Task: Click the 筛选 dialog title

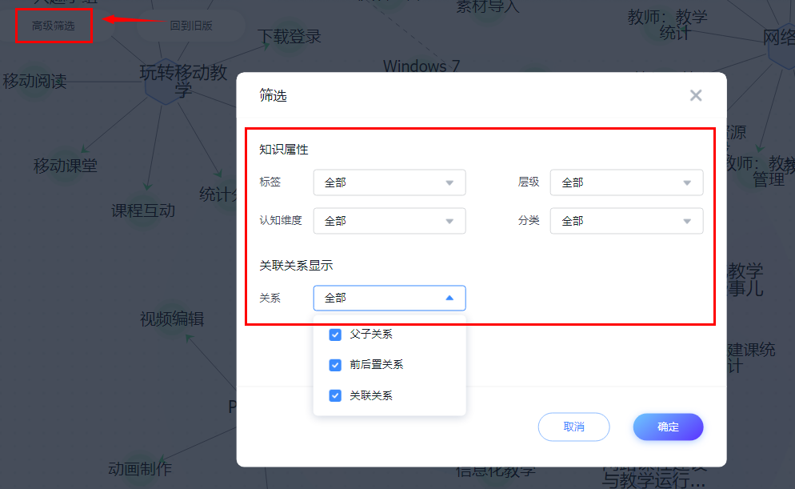Action: [x=274, y=95]
